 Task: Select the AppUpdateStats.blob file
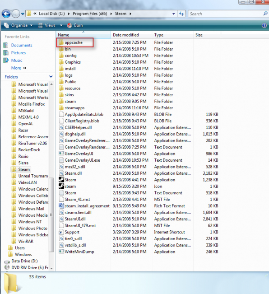pos(81,114)
